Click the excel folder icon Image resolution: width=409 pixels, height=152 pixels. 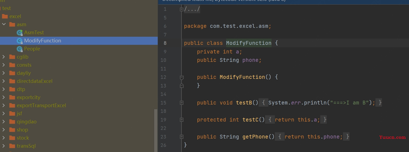[x=5, y=16]
